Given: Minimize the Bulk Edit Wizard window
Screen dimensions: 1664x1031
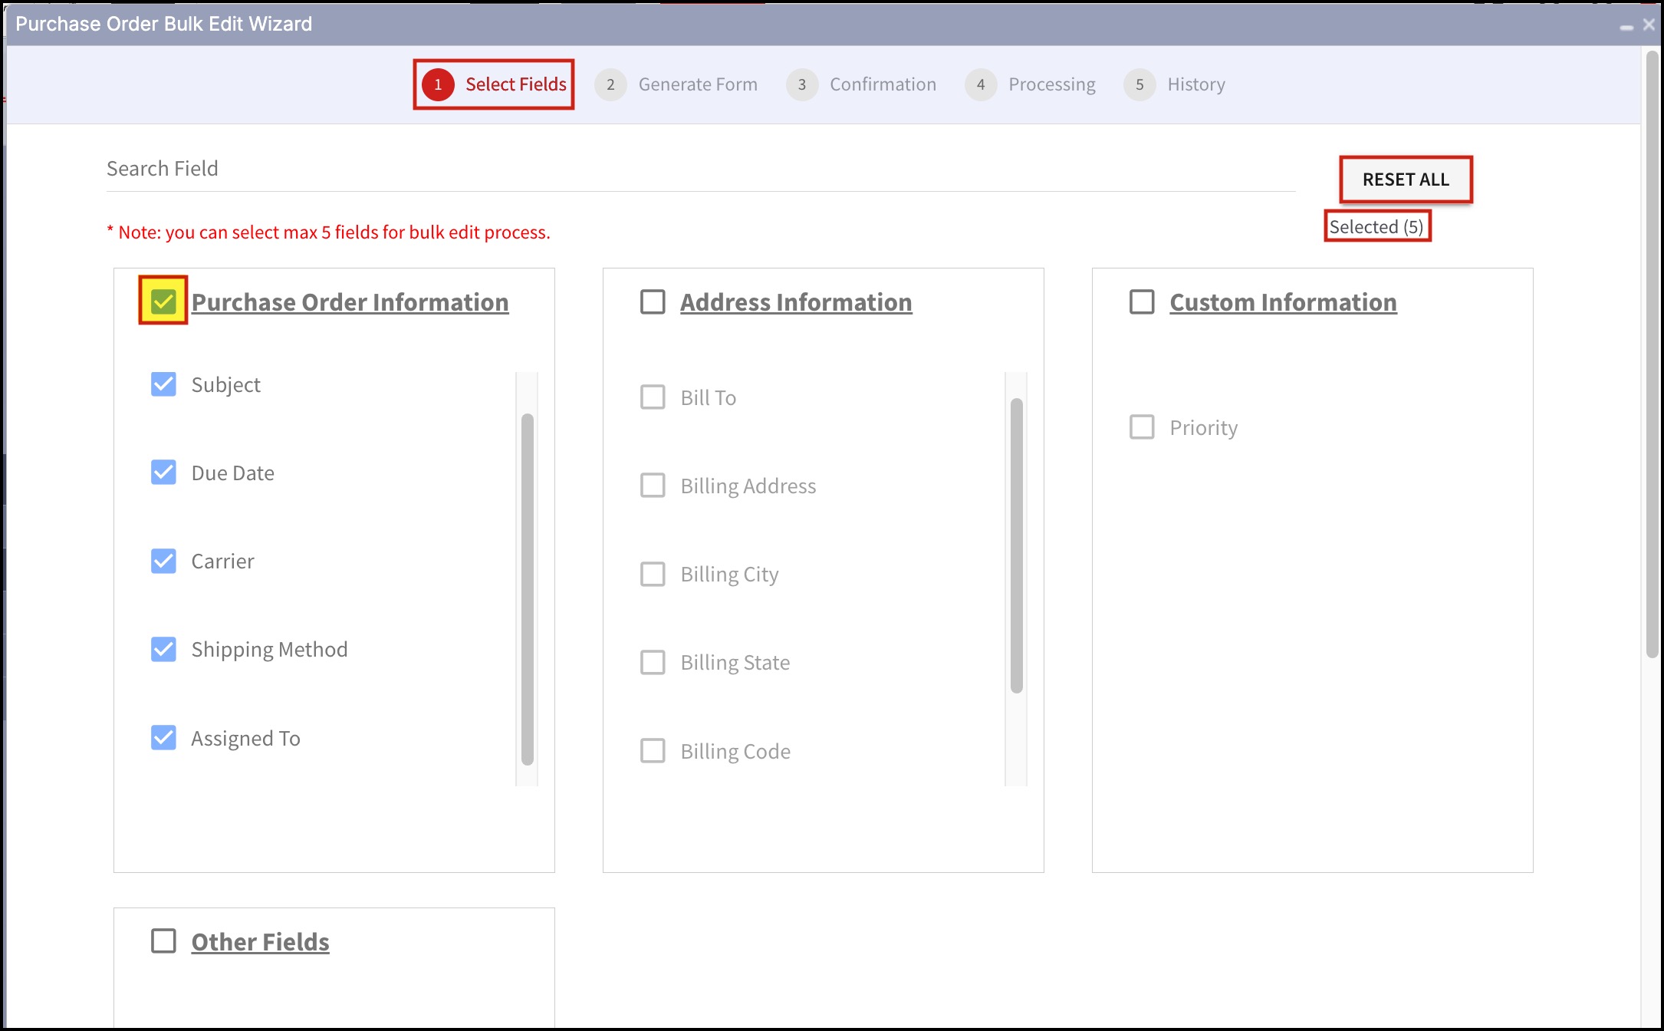Looking at the screenshot, I should click(1626, 26).
